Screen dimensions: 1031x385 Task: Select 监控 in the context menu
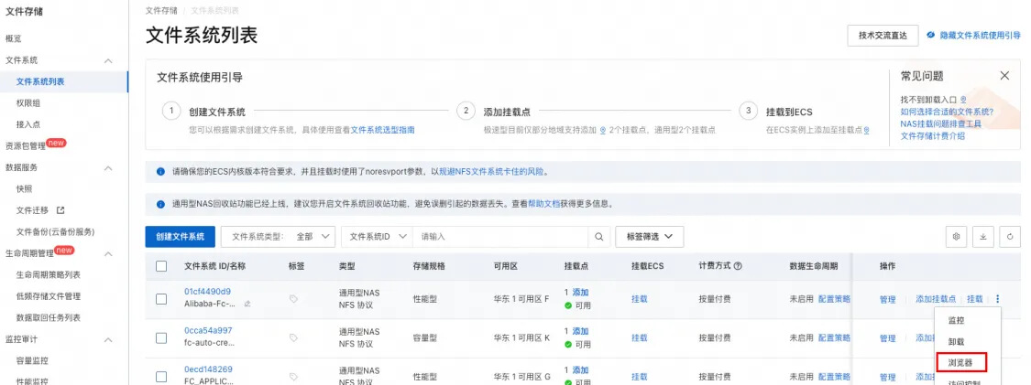click(x=956, y=321)
